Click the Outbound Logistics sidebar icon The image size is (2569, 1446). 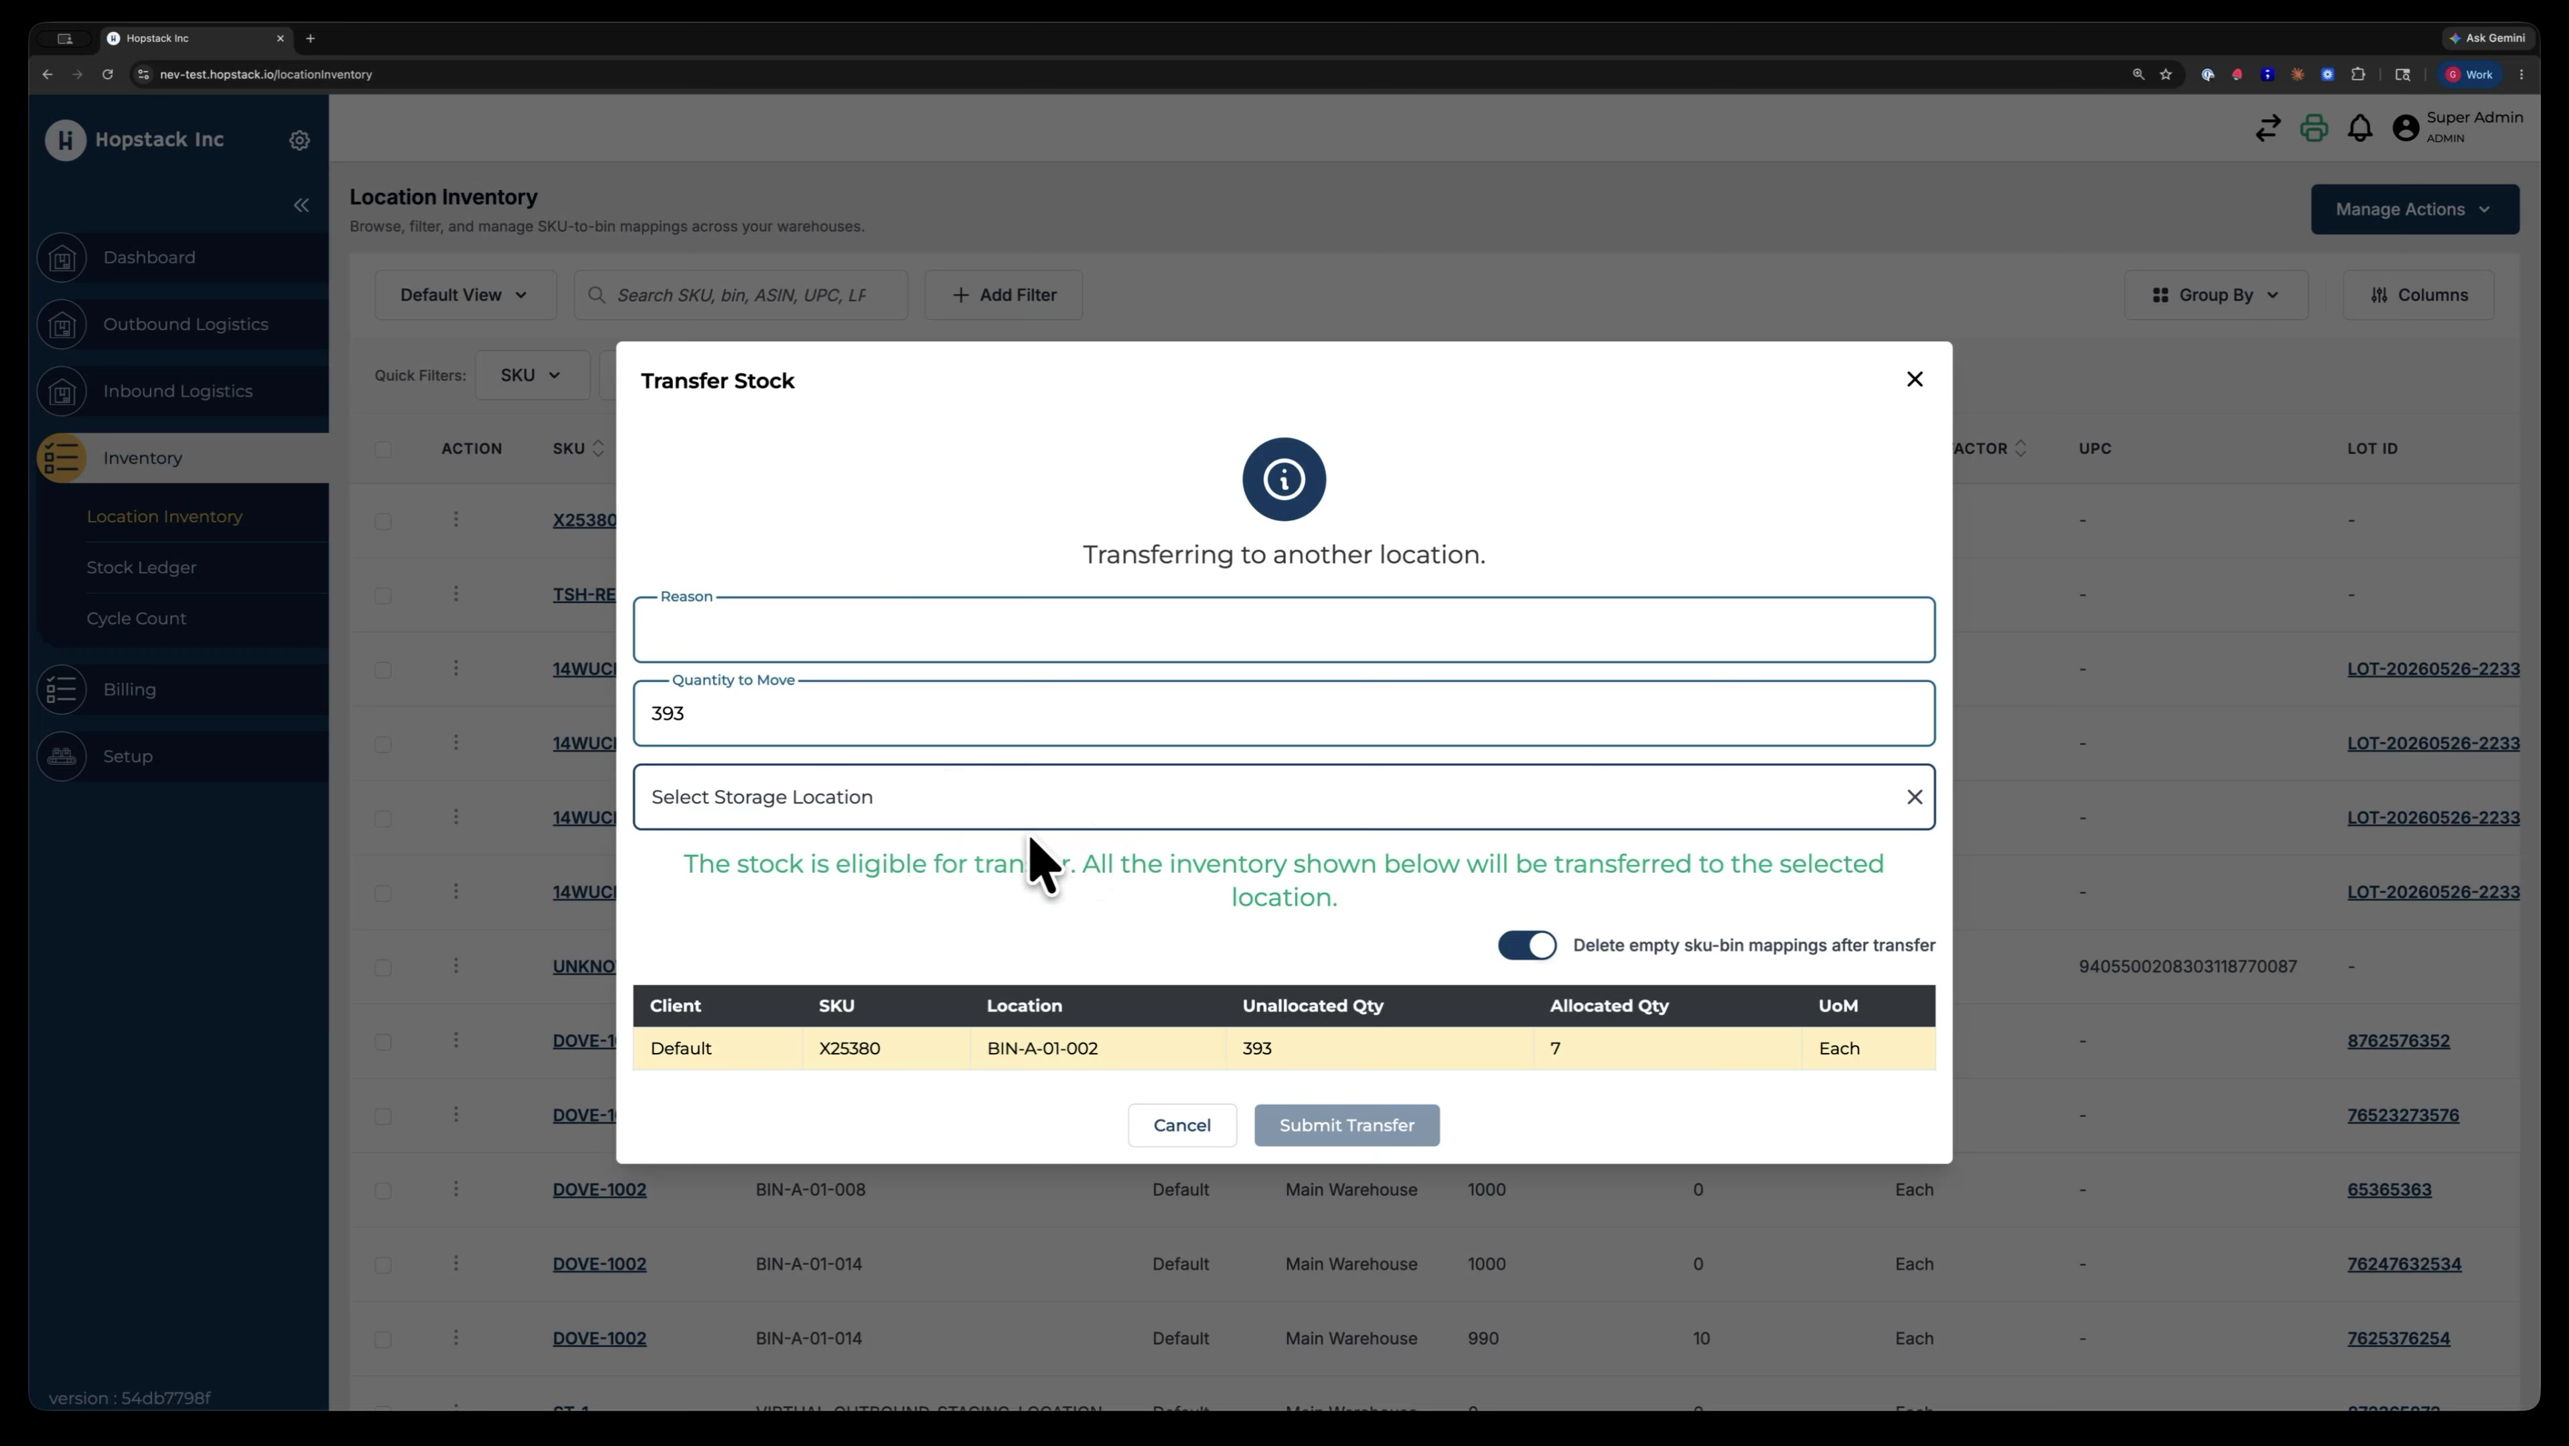(x=62, y=325)
